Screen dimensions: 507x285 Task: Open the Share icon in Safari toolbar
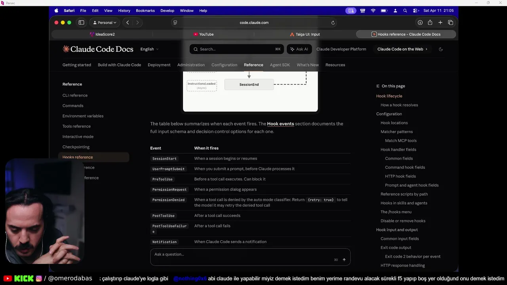[x=430, y=23]
